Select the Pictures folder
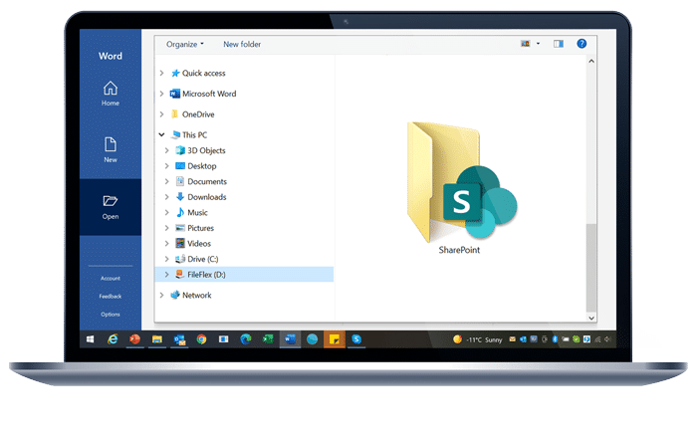 point(195,228)
